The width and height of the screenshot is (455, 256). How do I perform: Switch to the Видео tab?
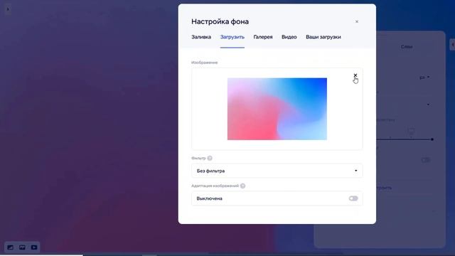289,37
